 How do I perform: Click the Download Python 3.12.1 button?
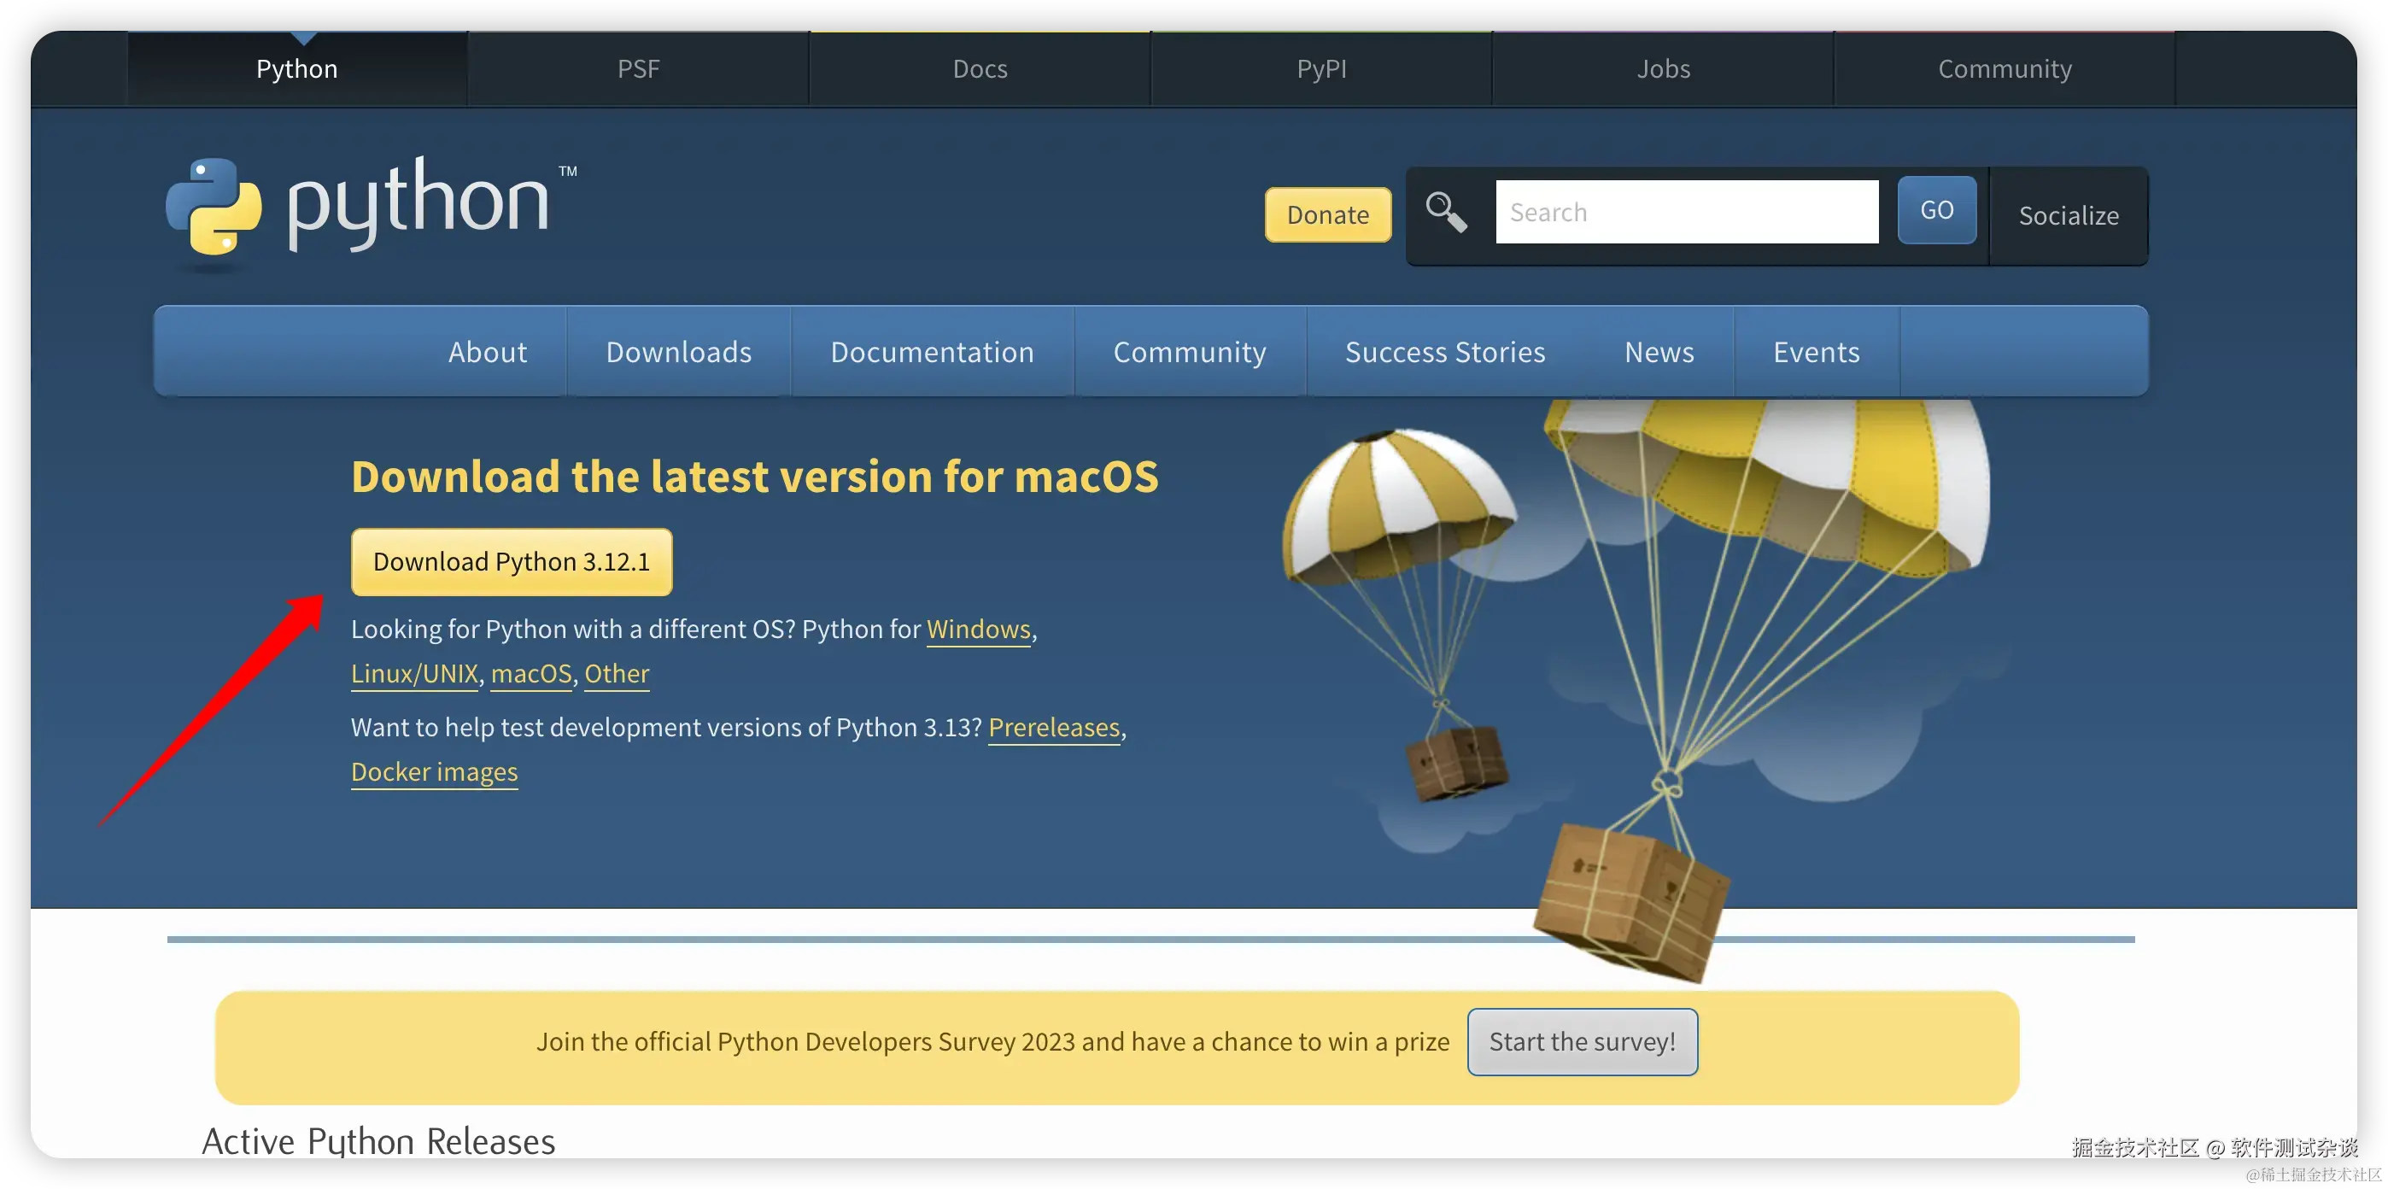(511, 562)
